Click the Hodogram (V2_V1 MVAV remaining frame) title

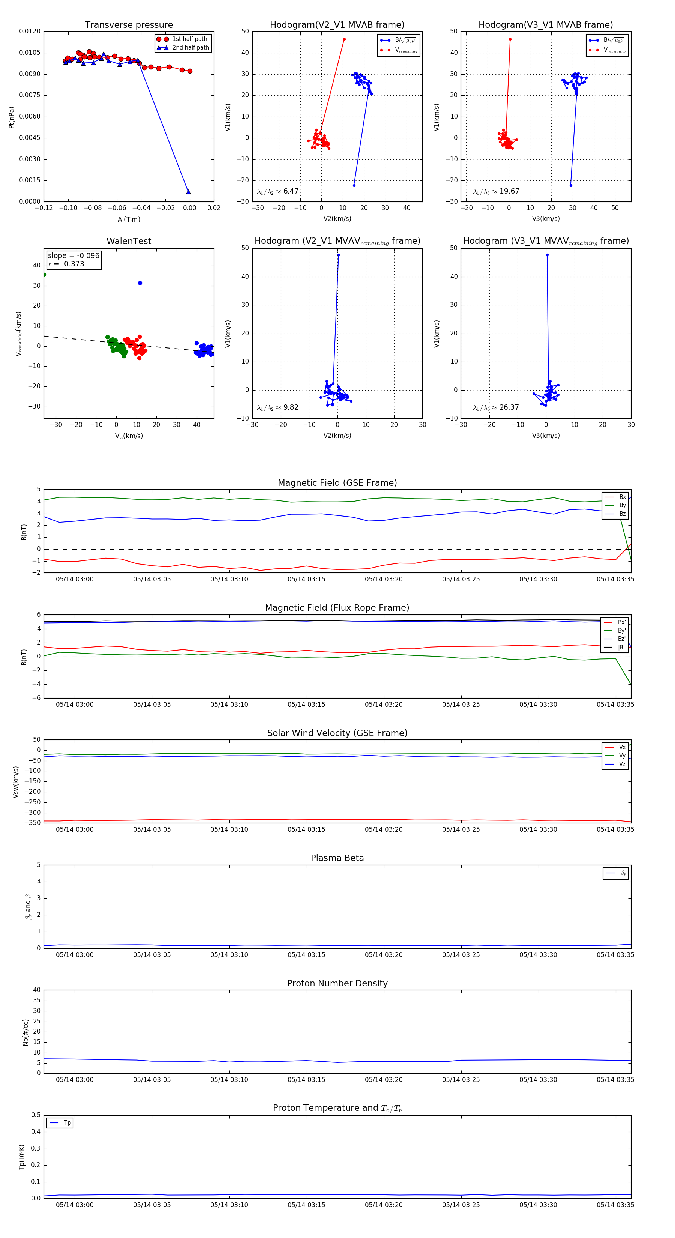(x=337, y=241)
